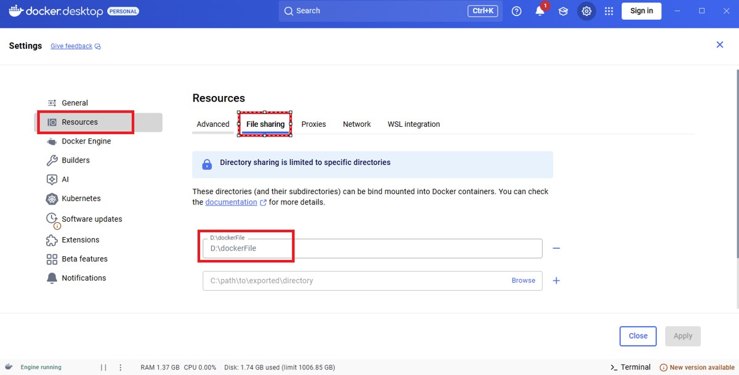The width and height of the screenshot is (739, 375).
Task: Open the Terminal from the status bar
Action: coord(631,368)
